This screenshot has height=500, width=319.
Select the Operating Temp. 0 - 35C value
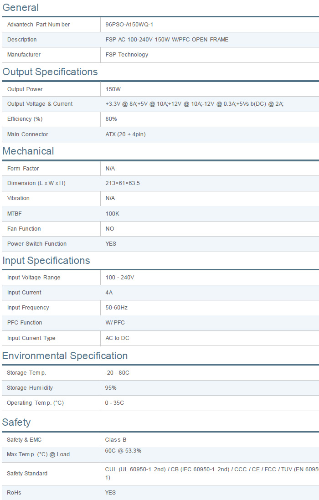click(x=114, y=403)
